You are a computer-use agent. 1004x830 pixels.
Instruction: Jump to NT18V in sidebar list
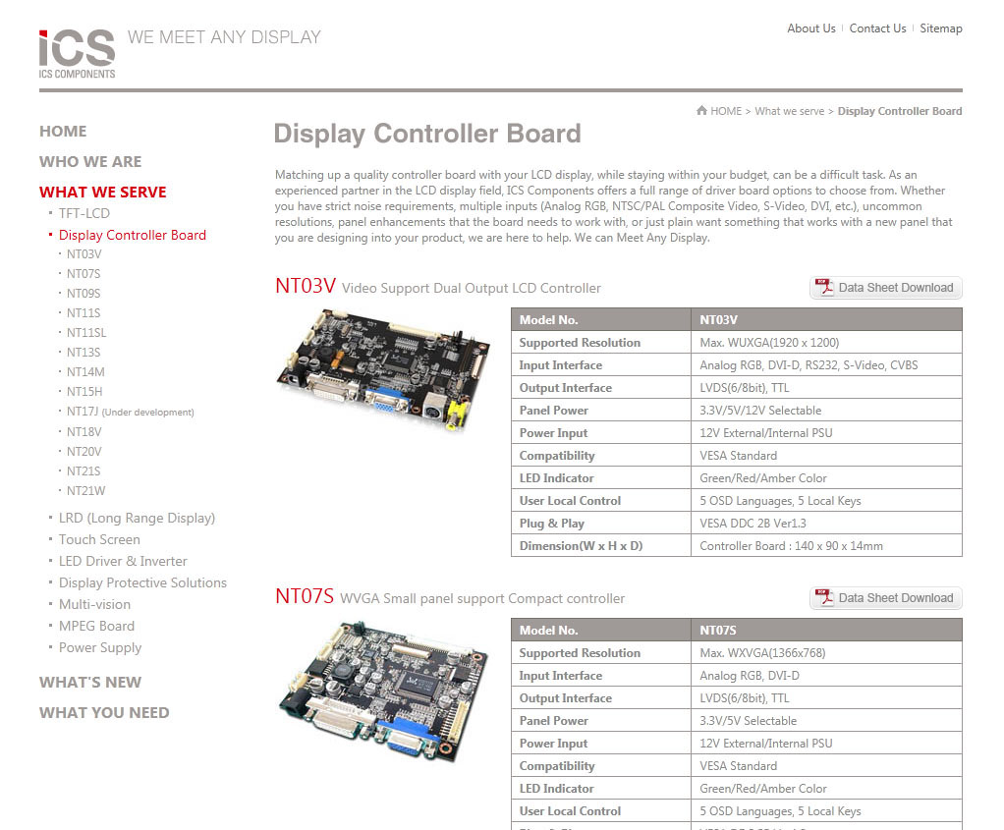(84, 431)
